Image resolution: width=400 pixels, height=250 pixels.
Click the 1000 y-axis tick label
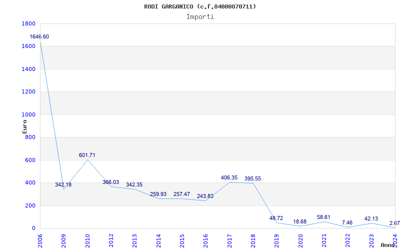29,115
